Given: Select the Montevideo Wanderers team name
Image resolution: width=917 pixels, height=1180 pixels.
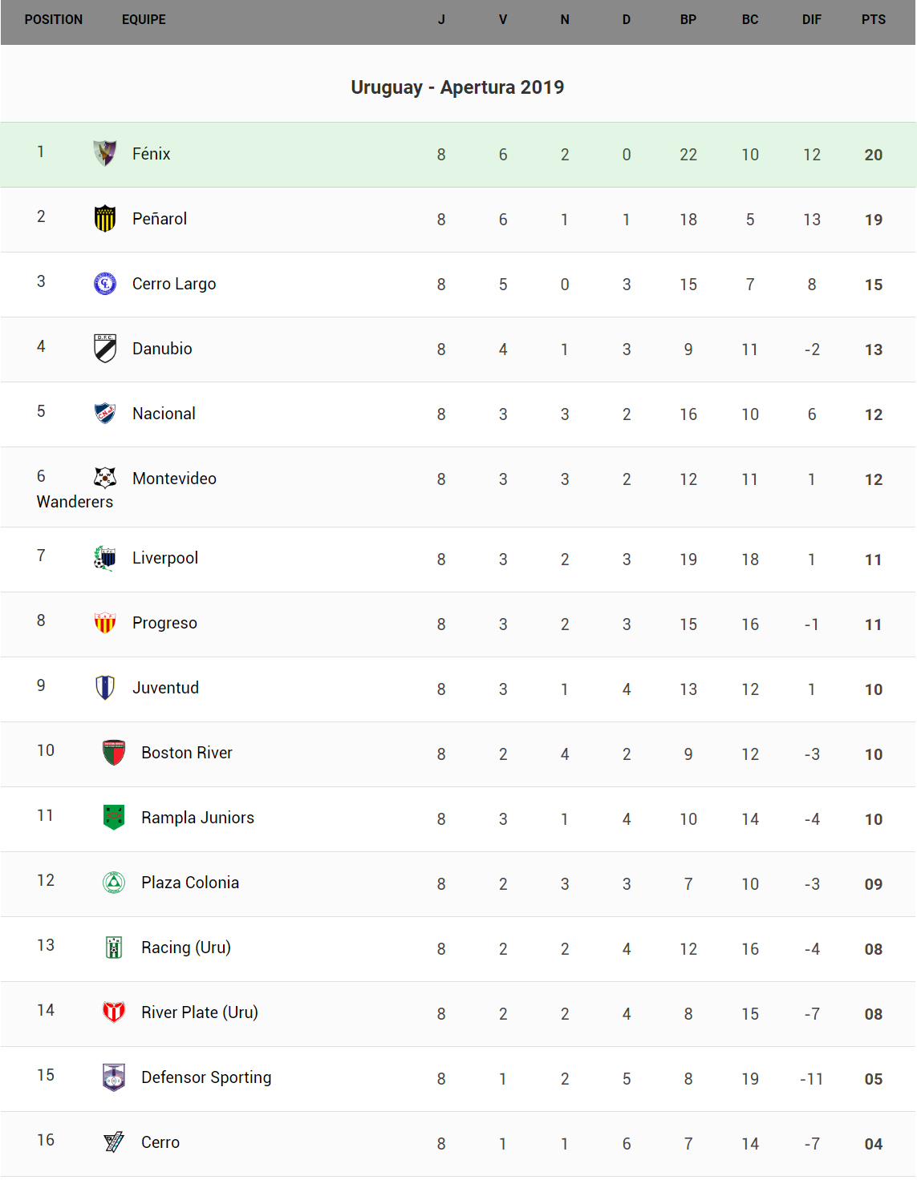Looking at the screenshot, I should coord(174,479).
